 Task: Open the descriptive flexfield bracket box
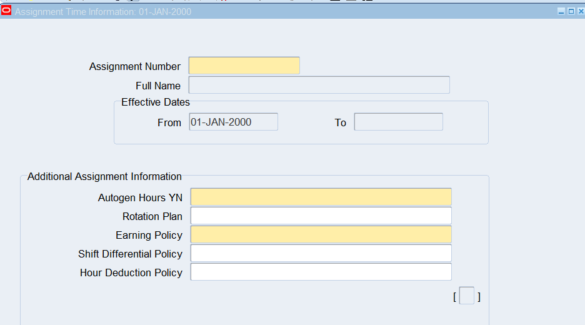click(x=466, y=296)
